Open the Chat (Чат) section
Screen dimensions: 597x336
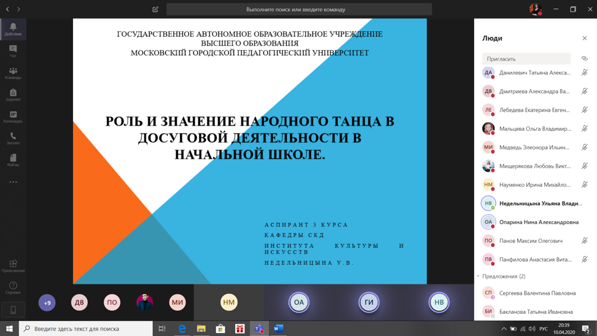13,51
